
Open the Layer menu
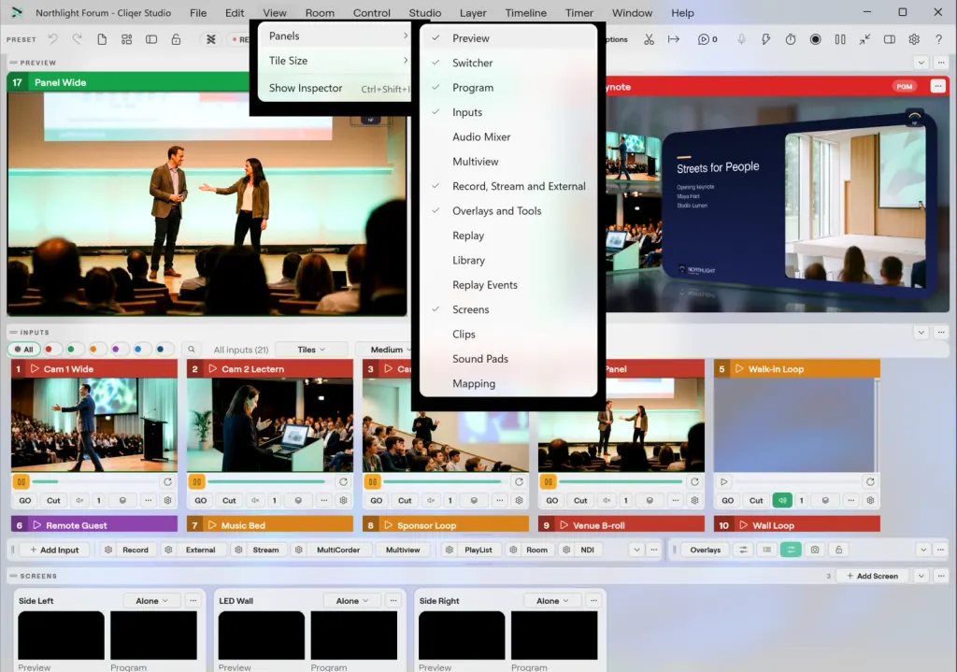click(x=473, y=13)
